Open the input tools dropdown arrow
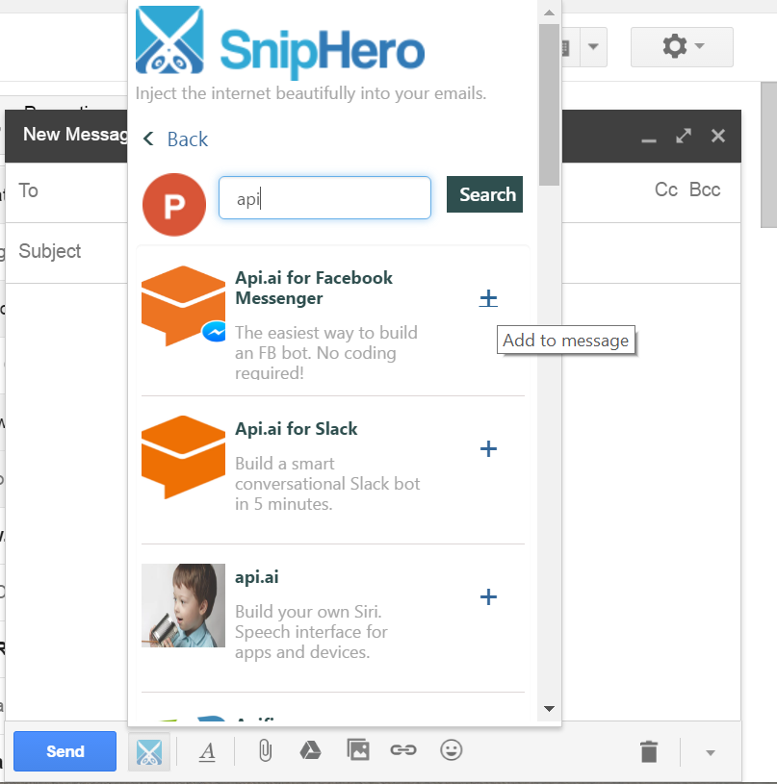Viewport: 777px width, 784px height. coord(594,47)
